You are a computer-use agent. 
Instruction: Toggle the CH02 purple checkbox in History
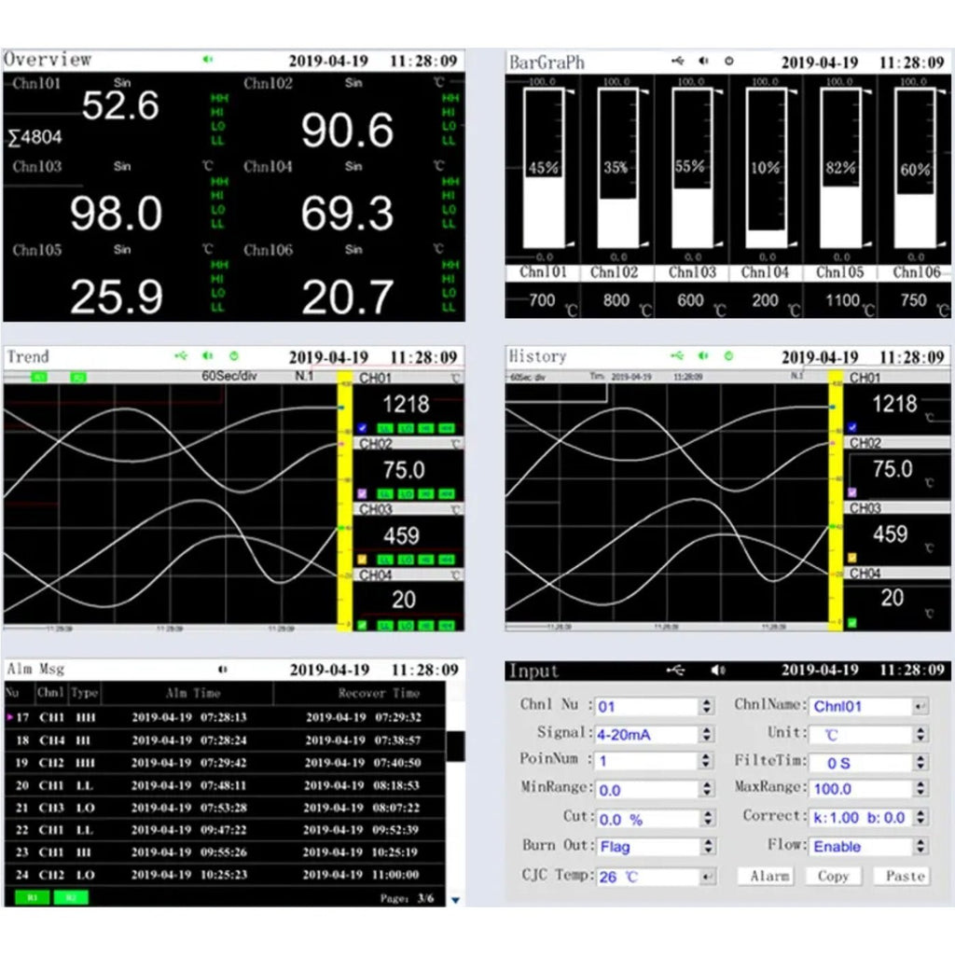tap(852, 492)
